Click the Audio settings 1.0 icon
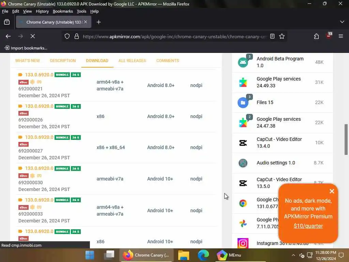The height and width of the screenshot is (262, 349). coord(243,163)
